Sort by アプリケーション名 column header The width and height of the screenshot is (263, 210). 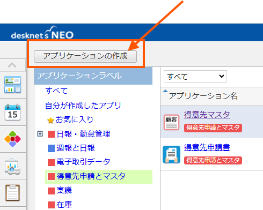click(203, 96)
